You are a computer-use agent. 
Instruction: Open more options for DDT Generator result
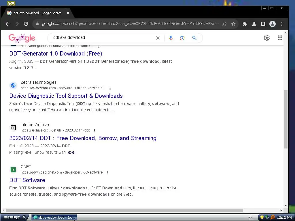[x=99, y=46]
